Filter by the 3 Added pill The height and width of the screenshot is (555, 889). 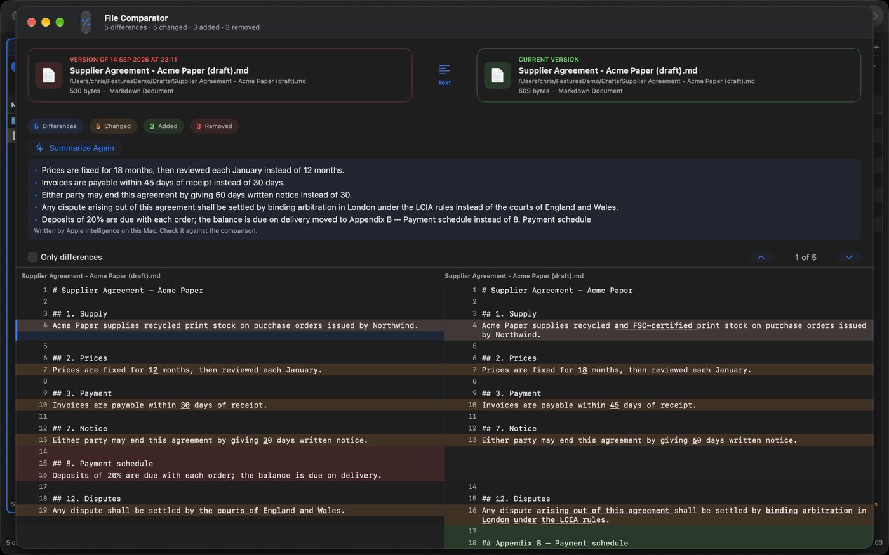point(164,126)
